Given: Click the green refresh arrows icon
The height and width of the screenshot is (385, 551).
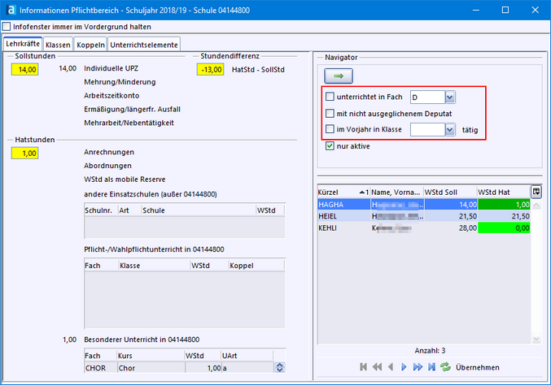Looking at the screenshot, I should point(445,367).
